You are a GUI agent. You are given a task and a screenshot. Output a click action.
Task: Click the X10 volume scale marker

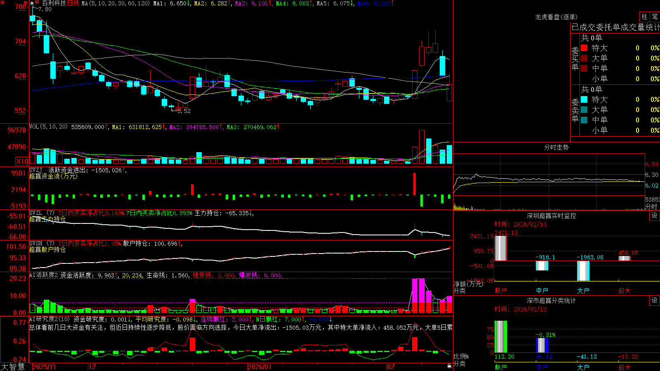pyautogui.click(x=22, y=161)
